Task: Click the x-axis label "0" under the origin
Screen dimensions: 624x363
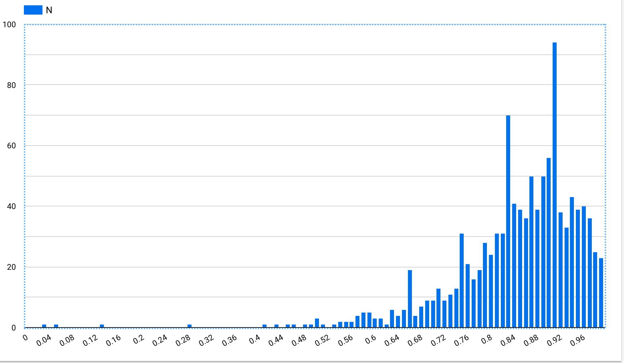Action: click(x=26, y=338)
